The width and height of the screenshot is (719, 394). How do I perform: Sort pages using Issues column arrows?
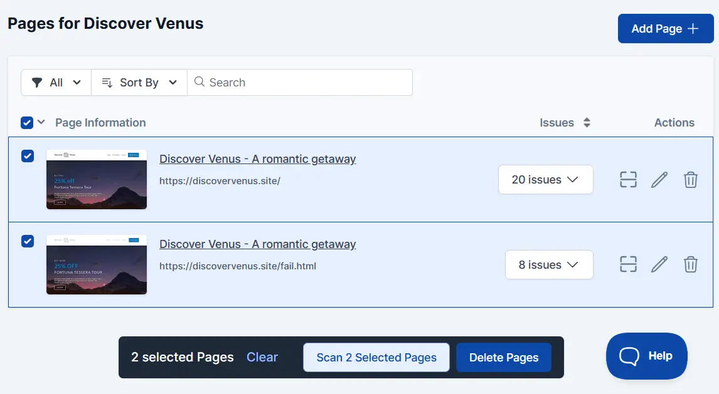click(587, 123)
